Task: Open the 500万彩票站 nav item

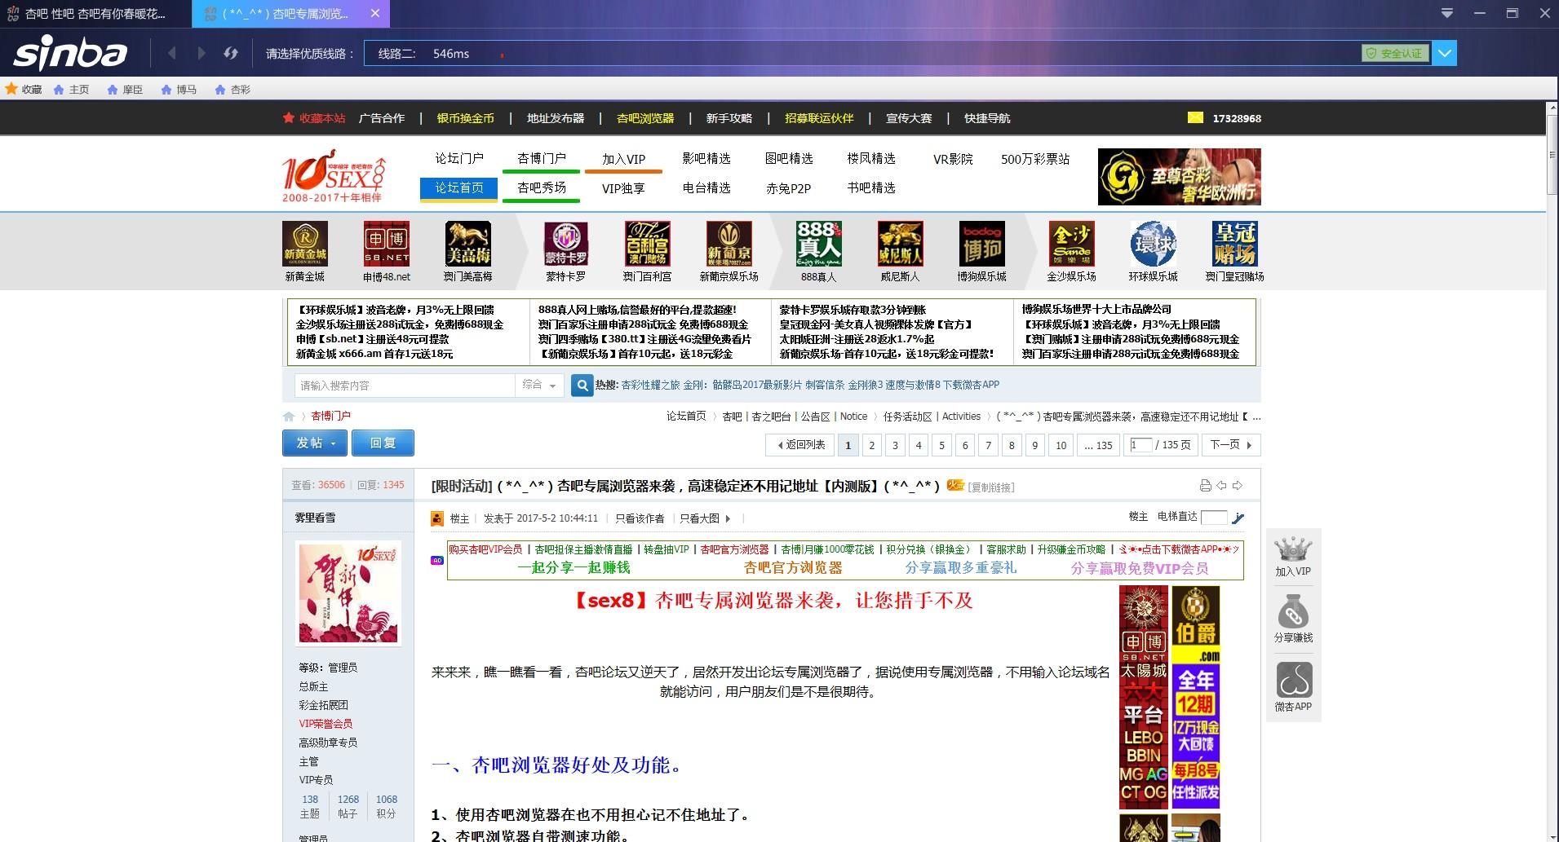Action: click(1035, 159)
